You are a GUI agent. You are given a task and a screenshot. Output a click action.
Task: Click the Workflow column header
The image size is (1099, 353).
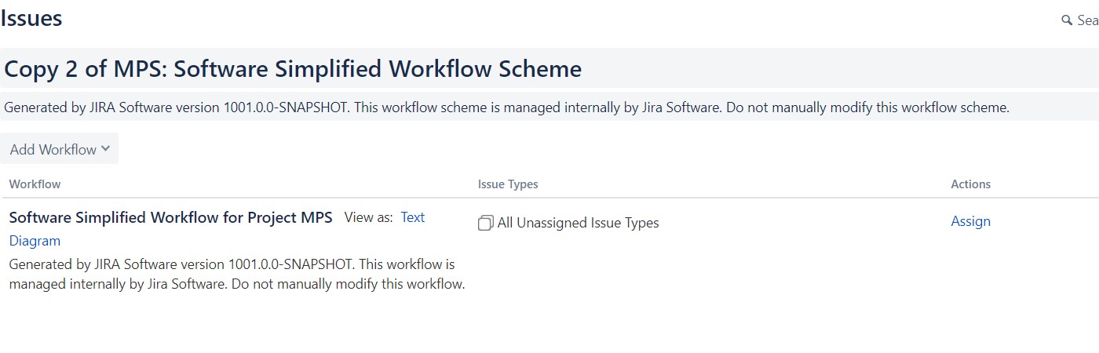35,184
